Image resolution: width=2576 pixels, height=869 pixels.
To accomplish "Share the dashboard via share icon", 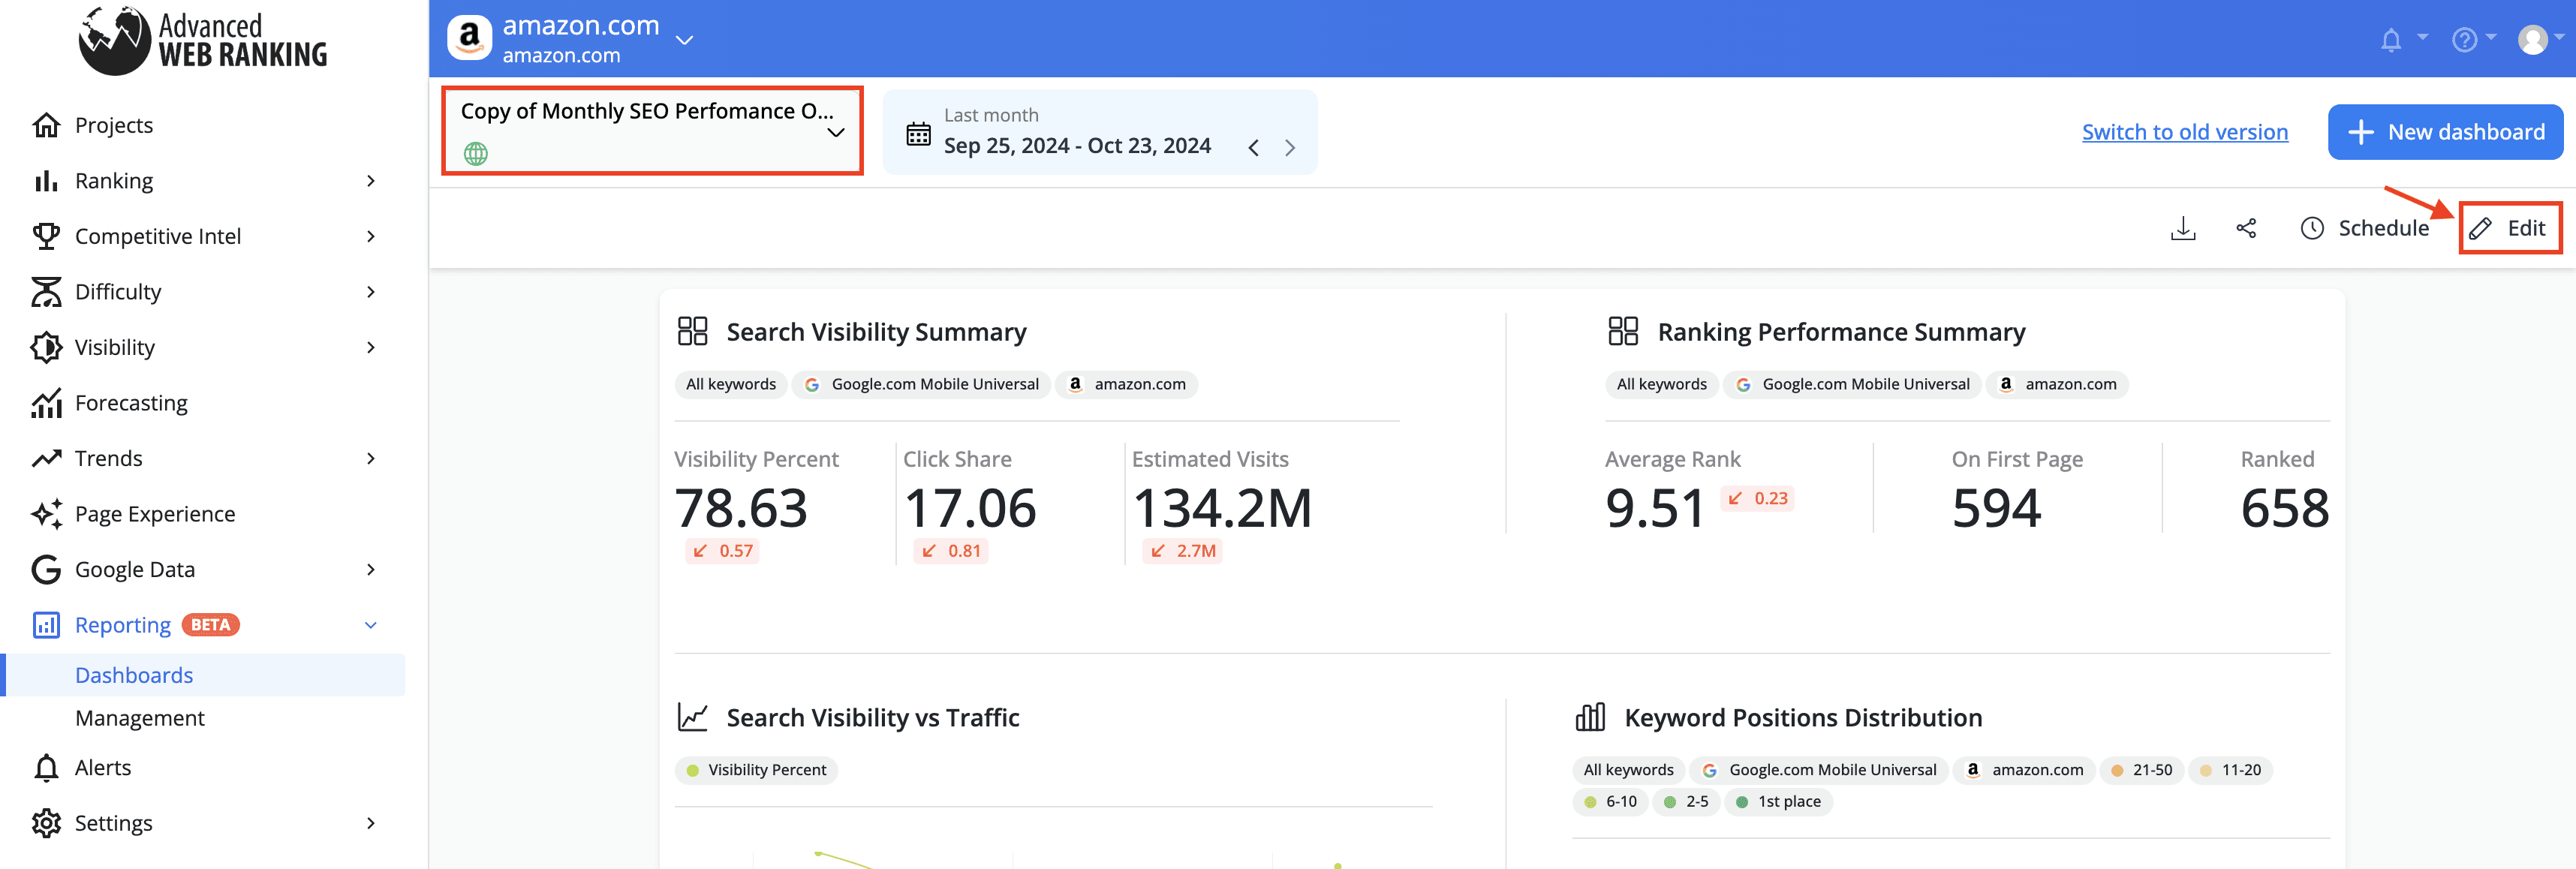I will (2246, 228).
